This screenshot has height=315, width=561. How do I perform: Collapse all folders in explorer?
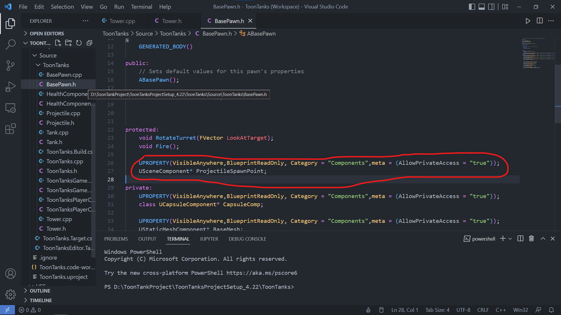(x=89, y=43)
